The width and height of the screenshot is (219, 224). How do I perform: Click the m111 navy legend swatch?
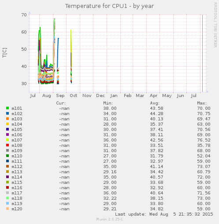pyautogui.click(x=7, y=161)
